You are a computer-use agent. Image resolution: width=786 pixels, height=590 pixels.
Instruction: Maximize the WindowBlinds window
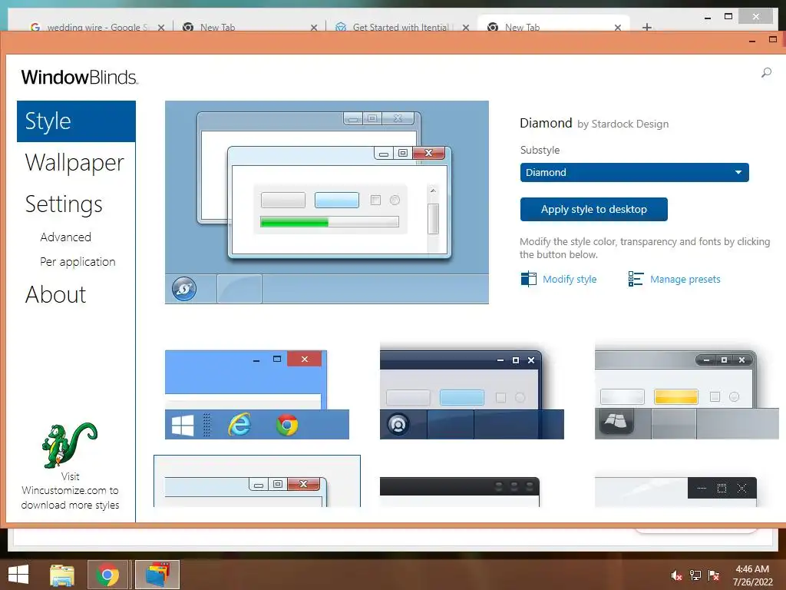click(x=773, y=39)
